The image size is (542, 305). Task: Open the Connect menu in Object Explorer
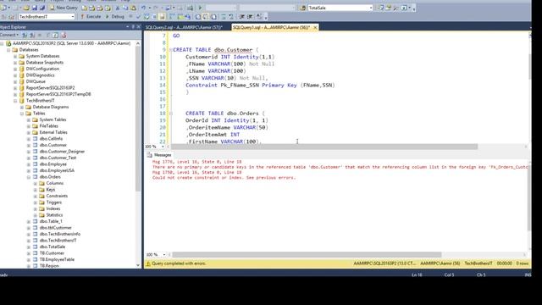coord(9,35)
